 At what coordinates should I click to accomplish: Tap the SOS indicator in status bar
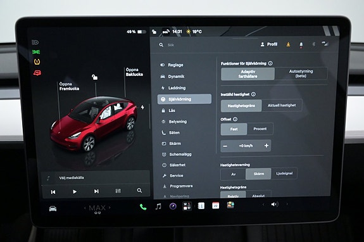165,32
